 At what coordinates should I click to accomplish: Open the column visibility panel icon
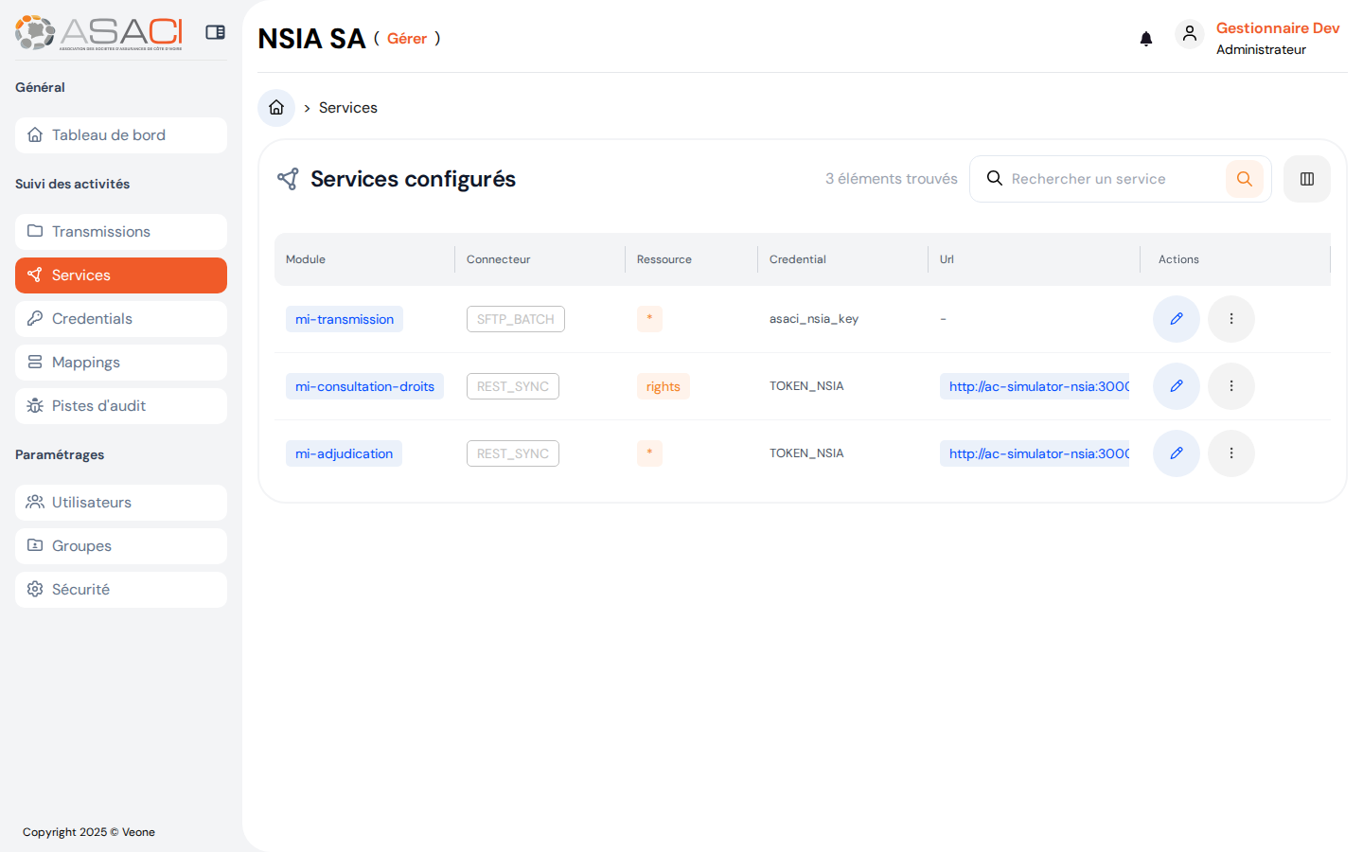(x=1307, y=178)
